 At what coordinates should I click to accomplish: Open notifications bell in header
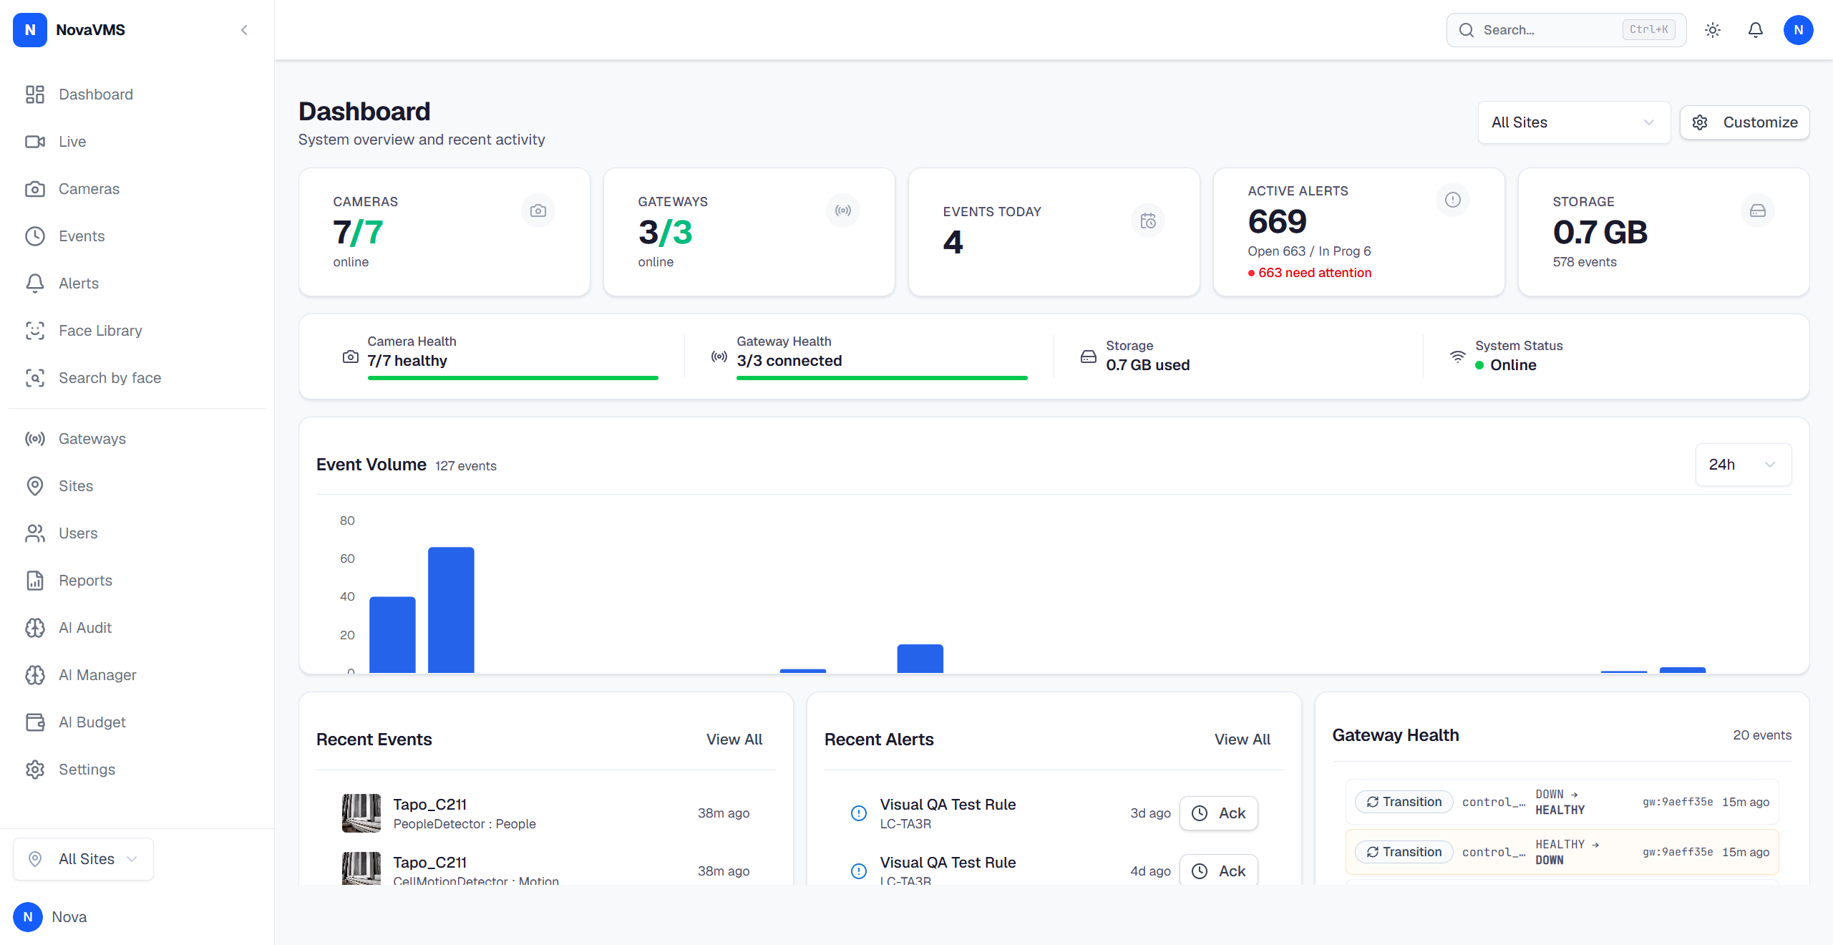(x=1756, y=30)
